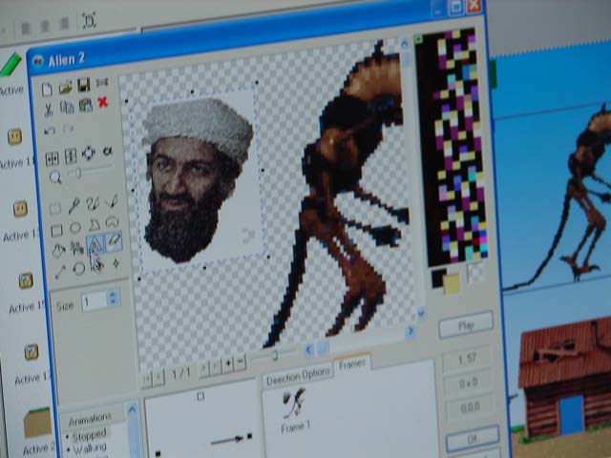Click the OK button

click(472, 438)
